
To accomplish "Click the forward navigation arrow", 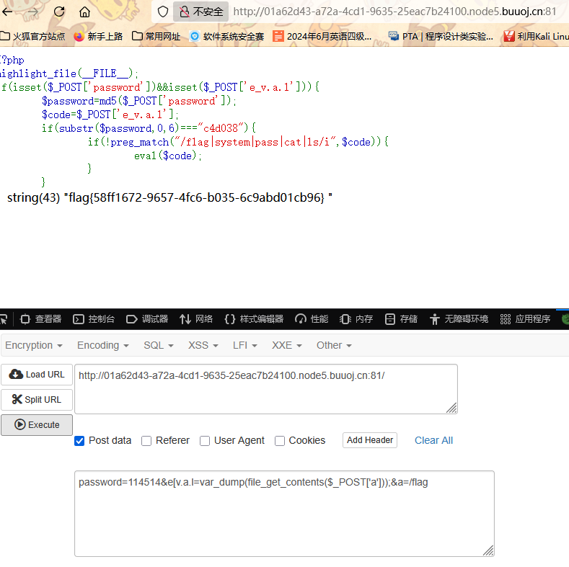I will click(x=33, y=12).
